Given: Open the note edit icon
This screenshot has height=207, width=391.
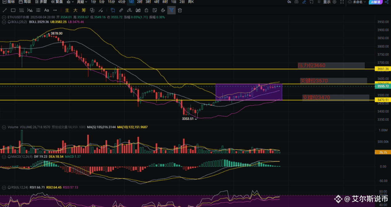Looking at the screenshot, I should click(155, 10).
